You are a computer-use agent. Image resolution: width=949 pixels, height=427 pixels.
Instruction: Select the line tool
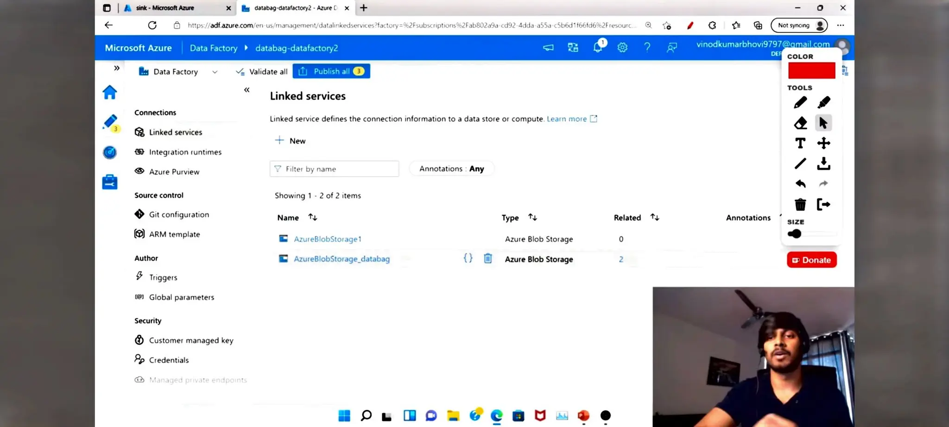point(800,163)
